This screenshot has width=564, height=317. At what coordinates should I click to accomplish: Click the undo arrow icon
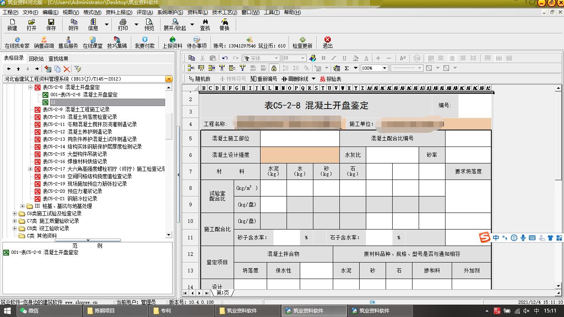225,58
